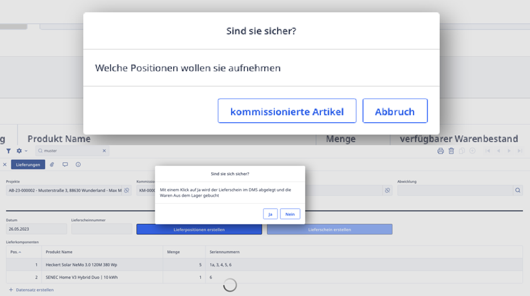
Task: Open the settings gear dropdown
Action: point(21,151)
